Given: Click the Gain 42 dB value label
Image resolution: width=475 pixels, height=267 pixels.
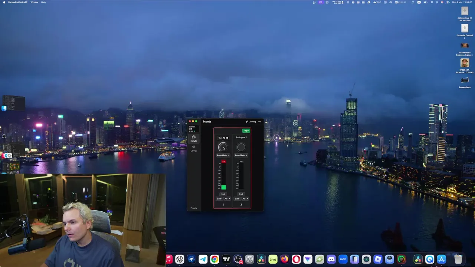Looking at the screenshot, I should 223,138.
